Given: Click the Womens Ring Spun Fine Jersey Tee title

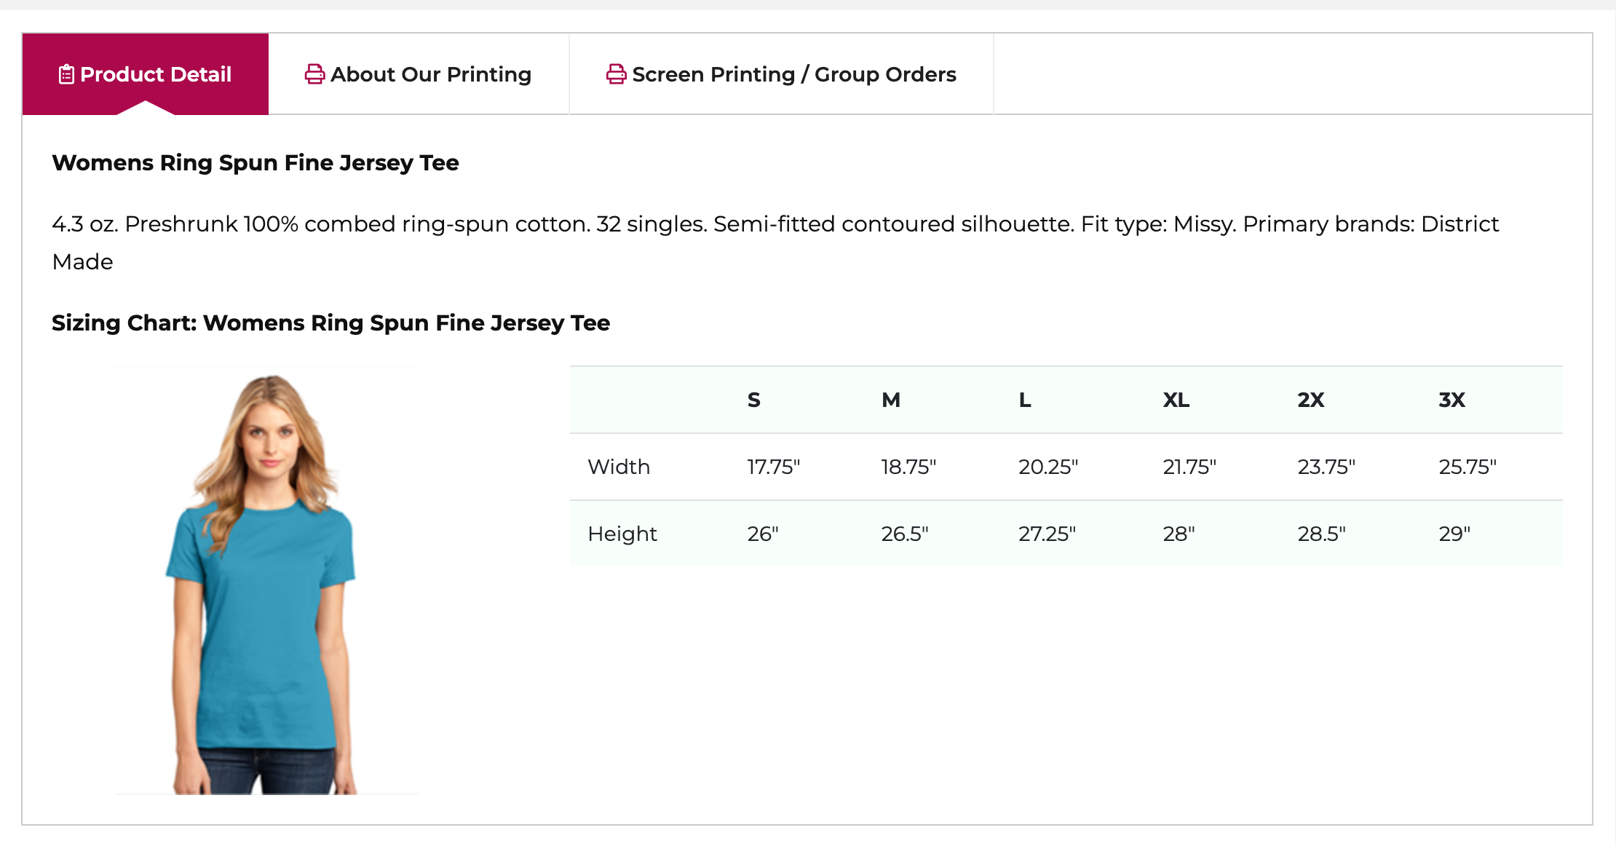Looking at the screenshot, I should click(x=256, y=162).
